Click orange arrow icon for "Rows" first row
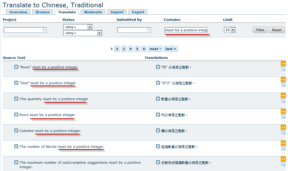 tap(283, 64)
